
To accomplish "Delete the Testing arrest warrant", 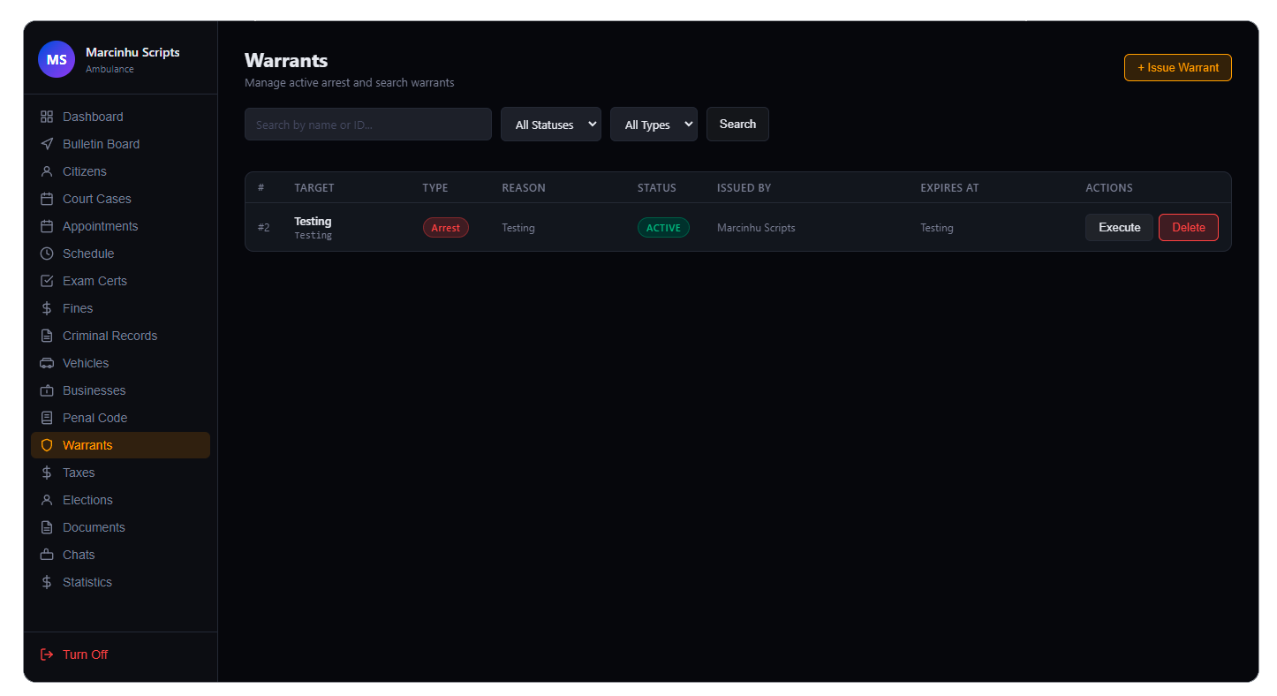I will [1188, 227].
